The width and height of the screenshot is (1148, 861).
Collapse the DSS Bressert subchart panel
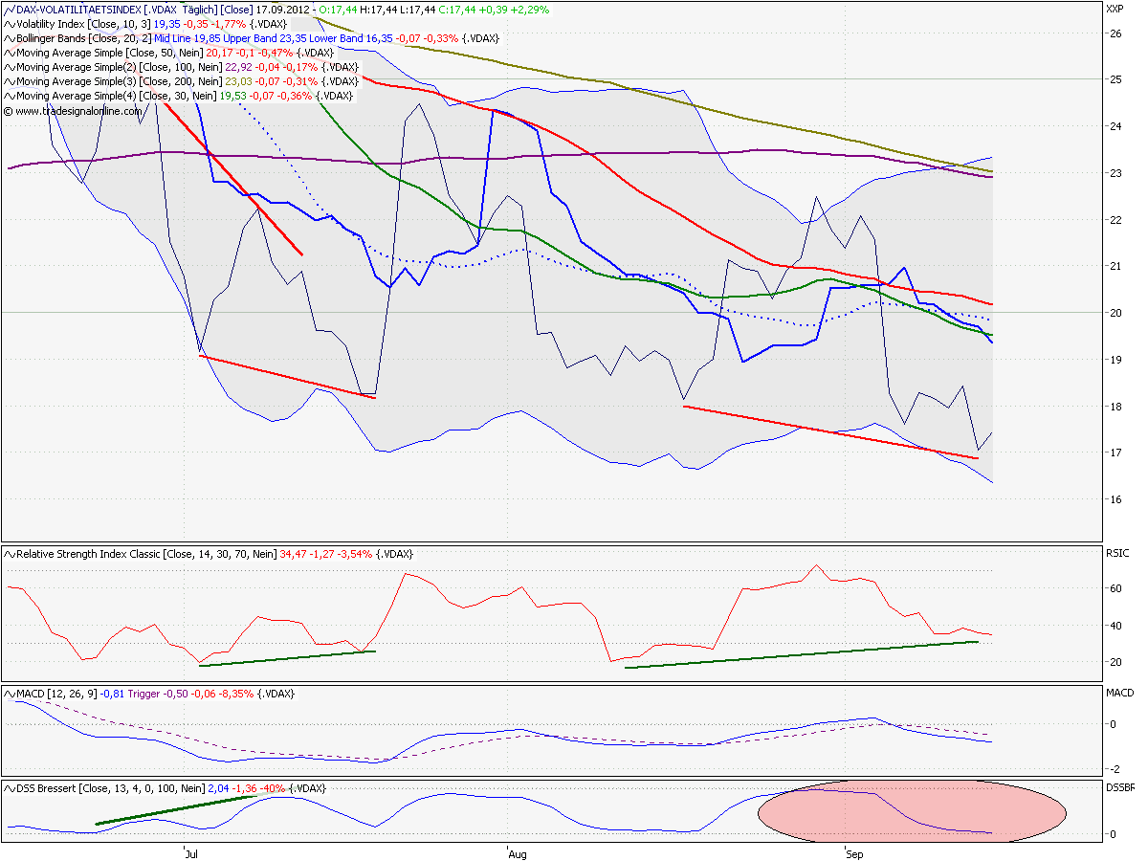pyautogui.click(x=8, y=789)
